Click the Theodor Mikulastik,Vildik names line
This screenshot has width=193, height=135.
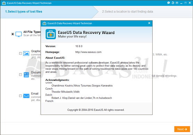65,92
